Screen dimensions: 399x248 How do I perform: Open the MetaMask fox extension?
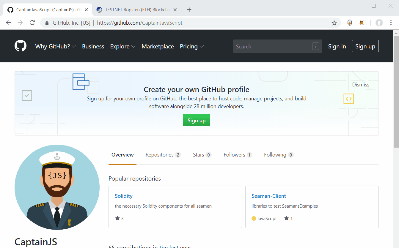point(362,23)
